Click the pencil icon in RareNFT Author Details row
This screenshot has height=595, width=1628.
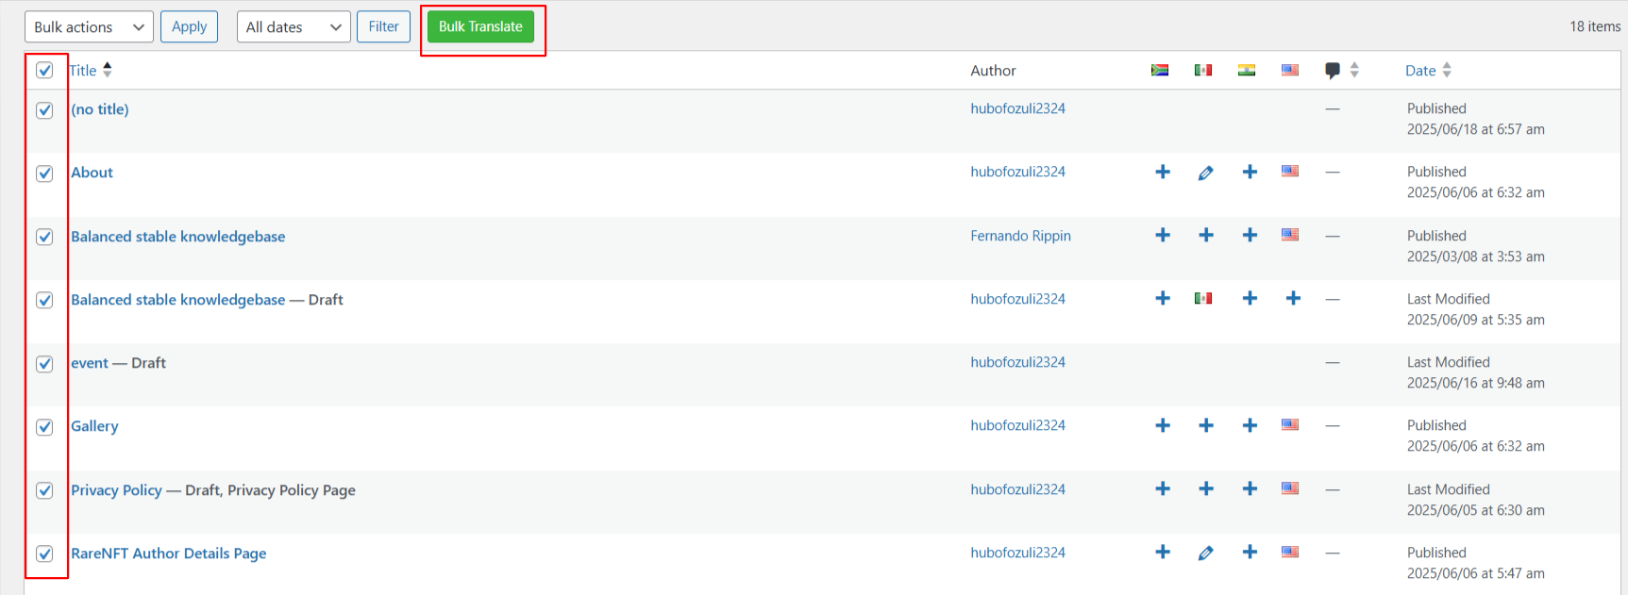click(1205, 553)
